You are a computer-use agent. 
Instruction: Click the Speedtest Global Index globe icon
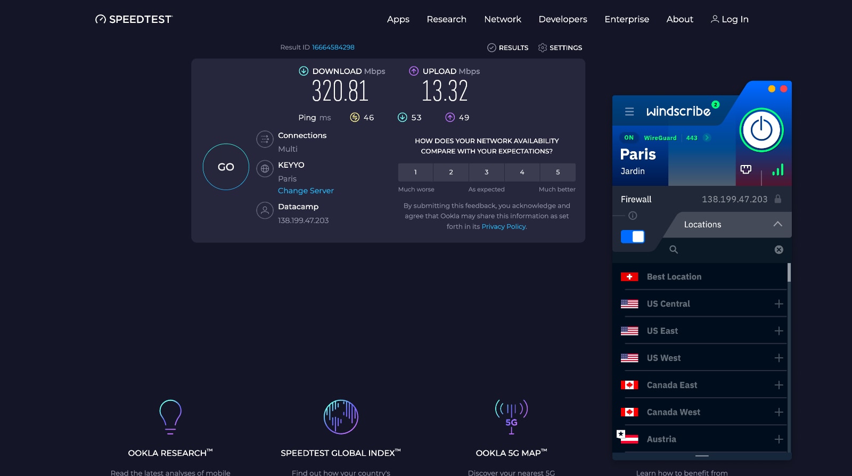(341, 417)
